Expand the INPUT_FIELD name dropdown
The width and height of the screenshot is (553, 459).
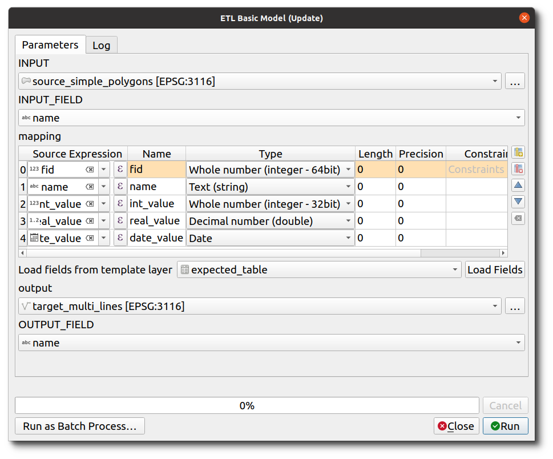tap(518, 118)
